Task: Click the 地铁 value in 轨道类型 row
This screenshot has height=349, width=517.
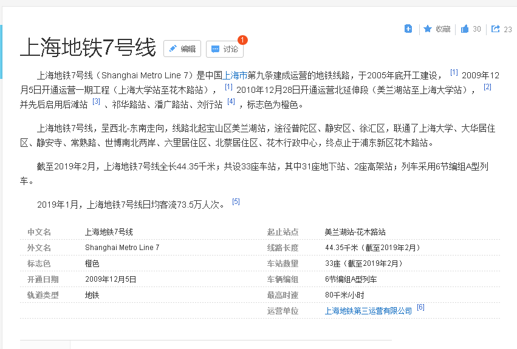Action: (x=92, y=295)
